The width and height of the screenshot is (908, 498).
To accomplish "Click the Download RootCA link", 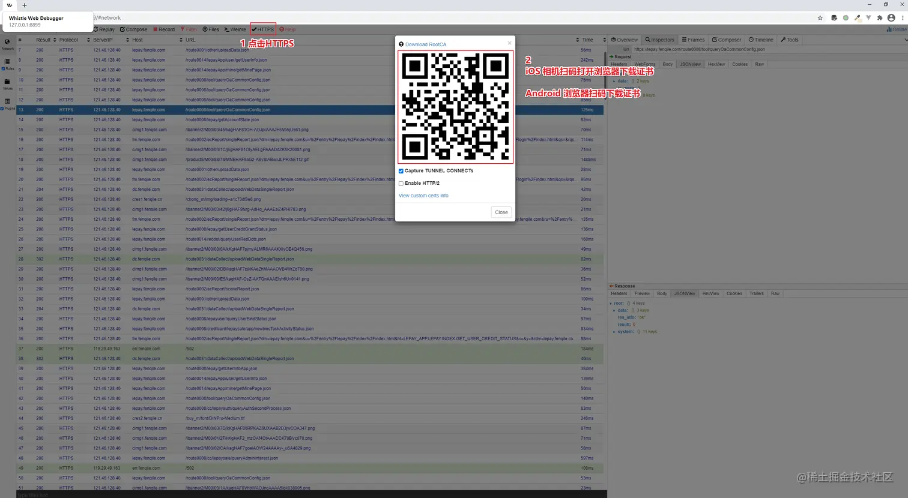I will (426, 44).
